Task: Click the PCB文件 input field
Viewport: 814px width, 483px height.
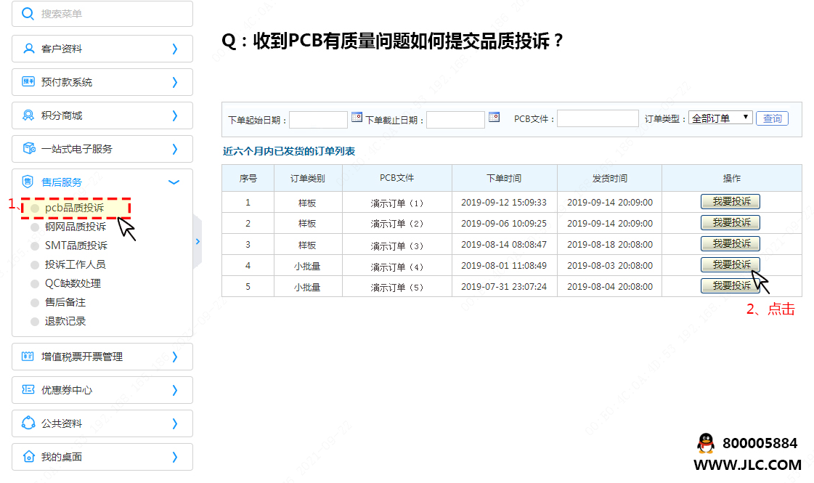Action: click(x=598, y=118)
